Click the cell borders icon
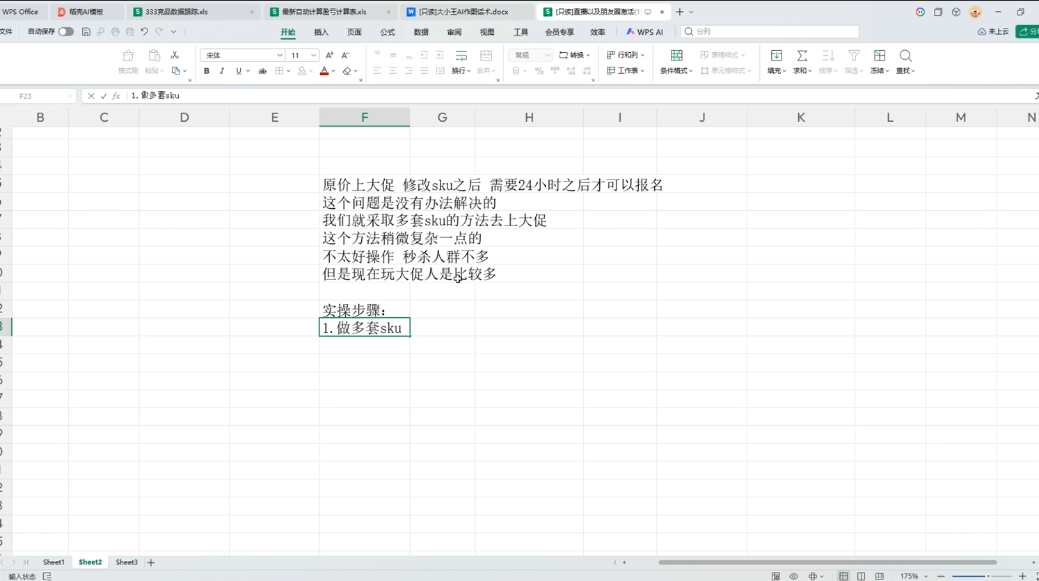 tap(279, 71)
